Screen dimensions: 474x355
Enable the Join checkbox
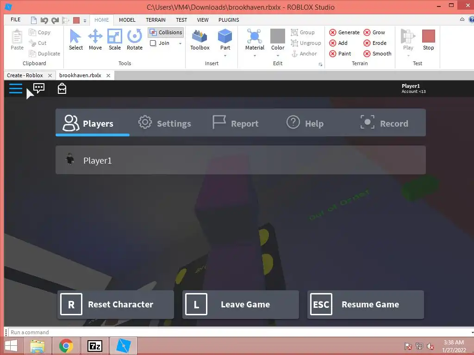point(153,43)
